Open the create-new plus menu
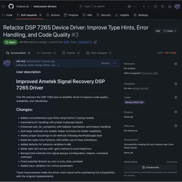This screenshot has width=182, height=182. (x=146, y=7)
